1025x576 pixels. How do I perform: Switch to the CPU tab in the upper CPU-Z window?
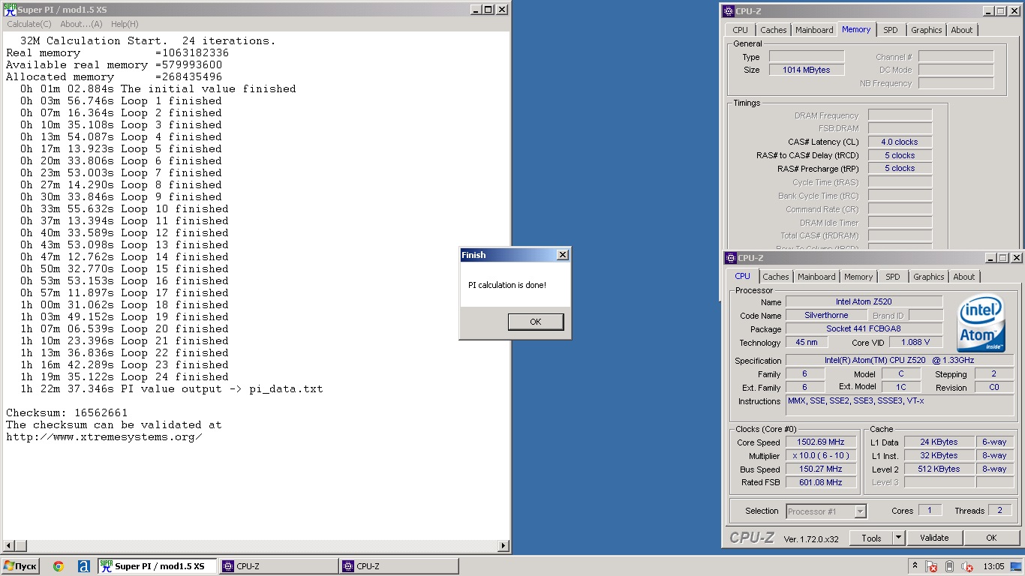pos(740,30)
